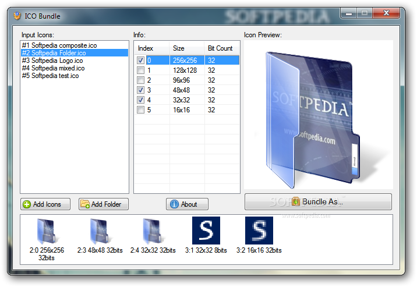417x287 pixels.
Task: Open the Add Icons dialog
Action: tap(45, 204)
